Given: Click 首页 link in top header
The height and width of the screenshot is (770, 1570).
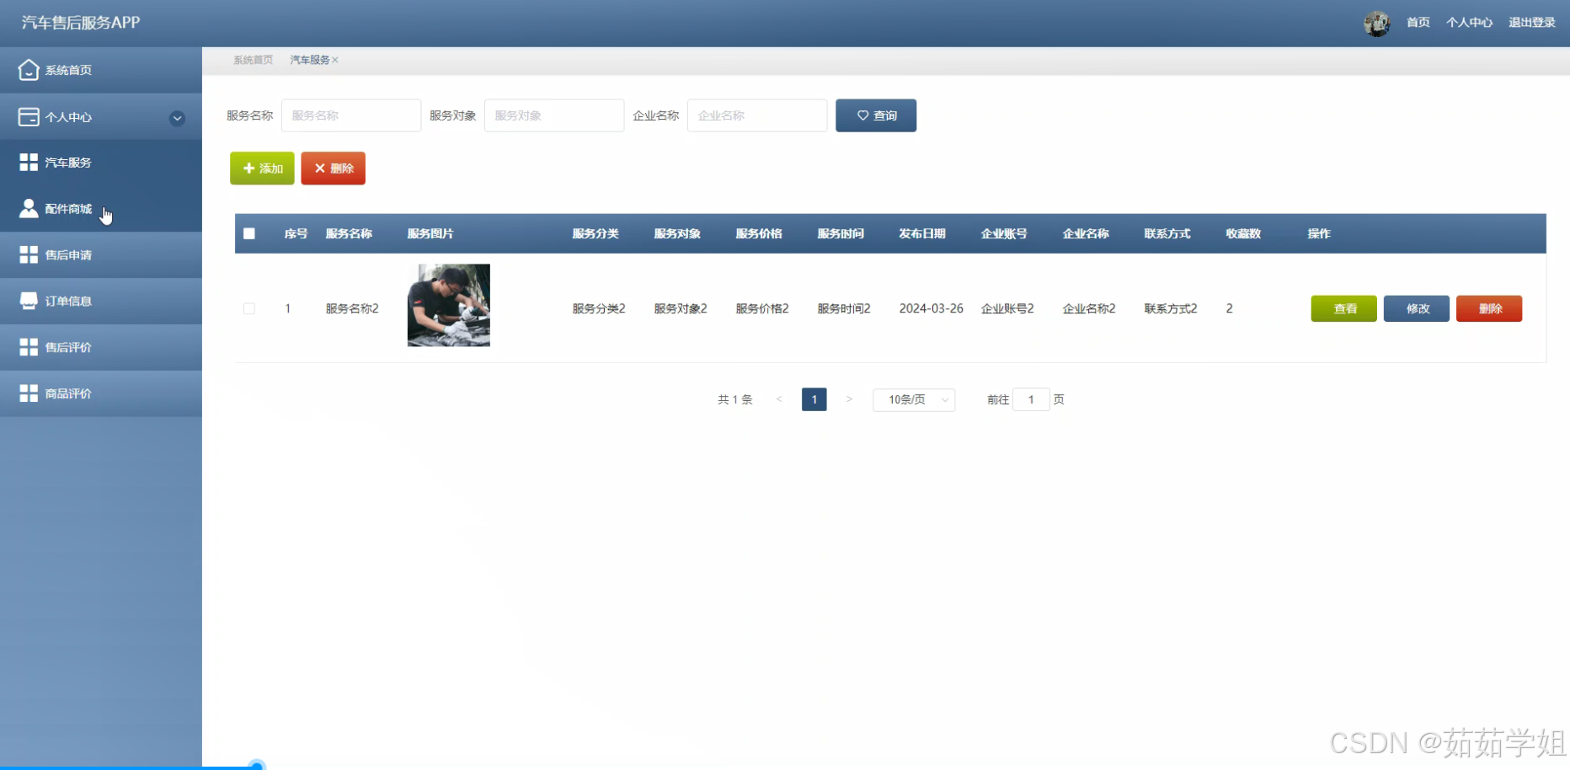Looking at the screenshot, I should tap(1418, 23).
